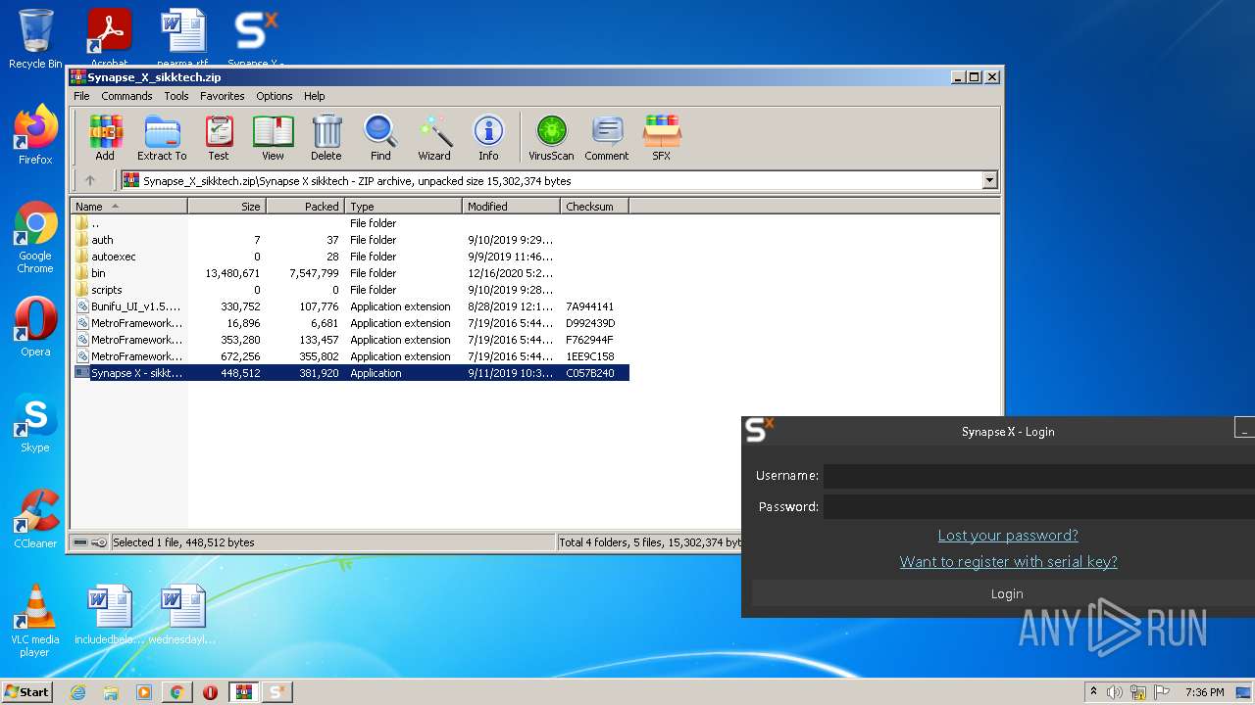Click Opera taskbar icon
Viewport: 1255px width, 705px height.
point(210,692)
